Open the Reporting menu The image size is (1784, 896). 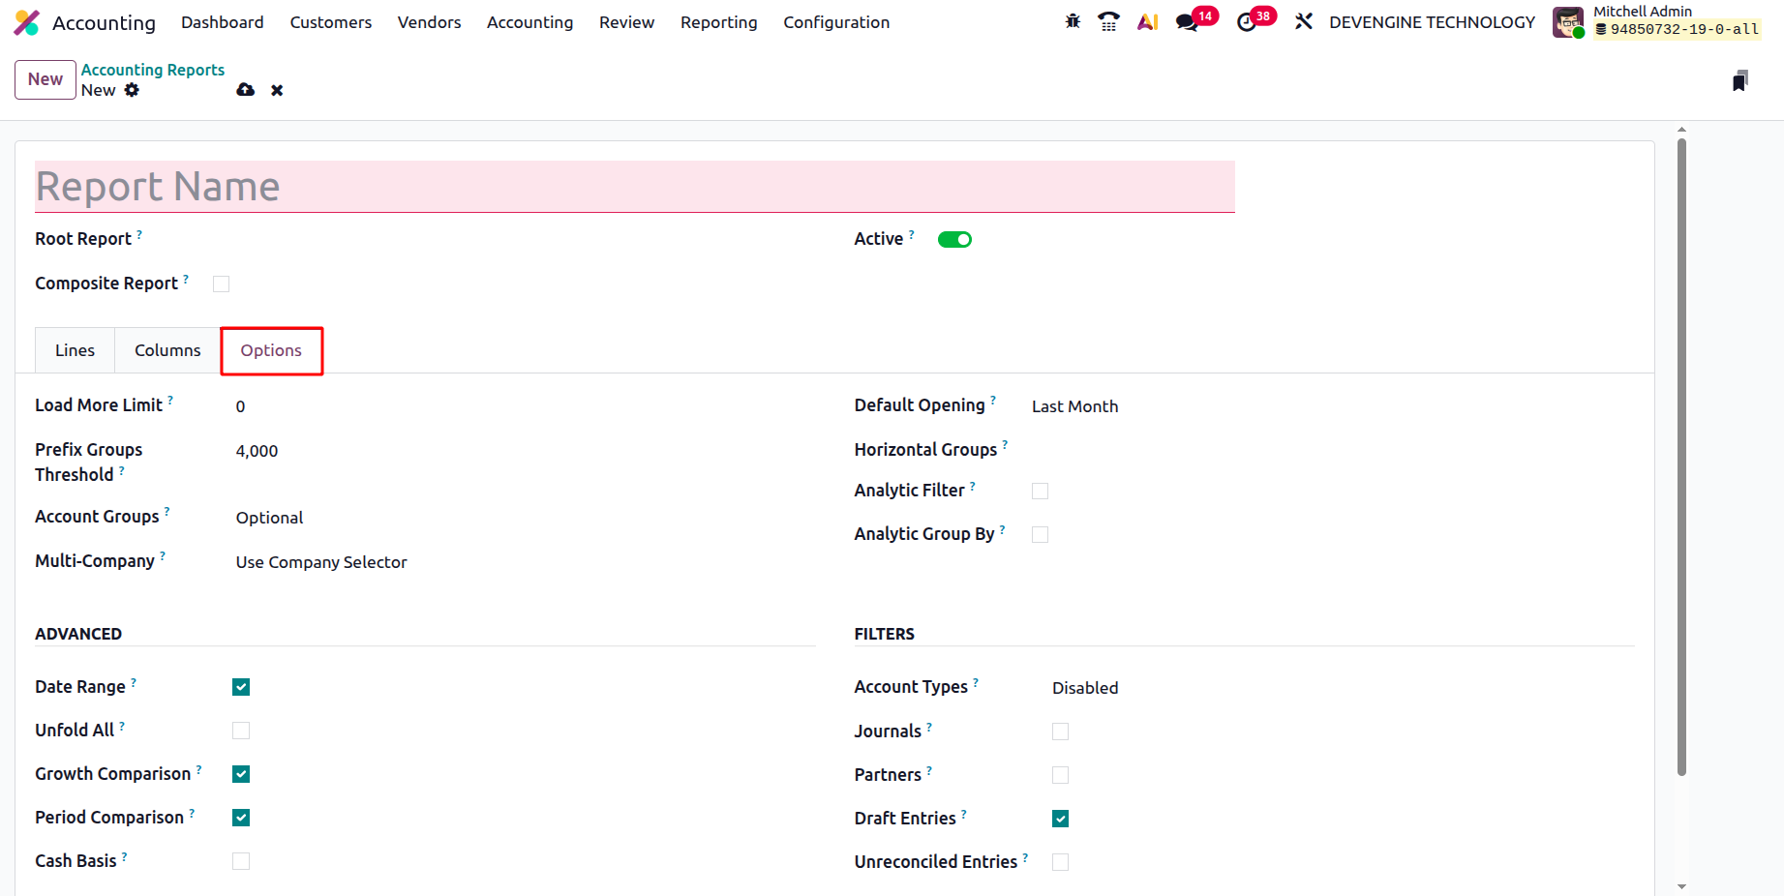point(718,22)
